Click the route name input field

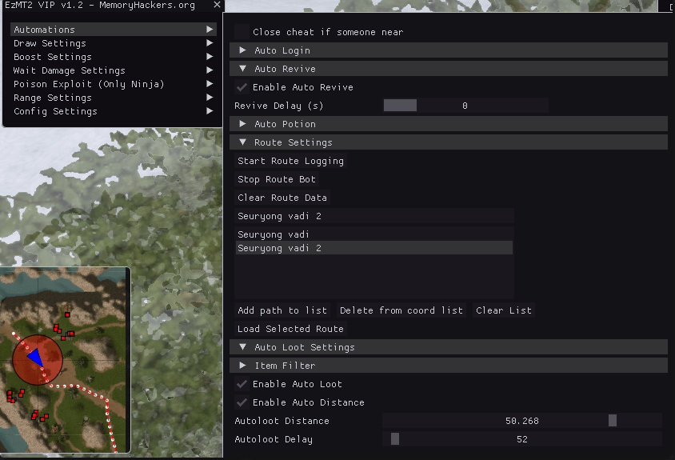pyautogui.click(x=374, y=216)
